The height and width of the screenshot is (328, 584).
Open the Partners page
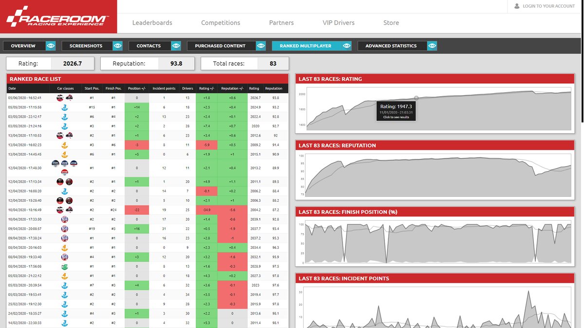[281, 23]
